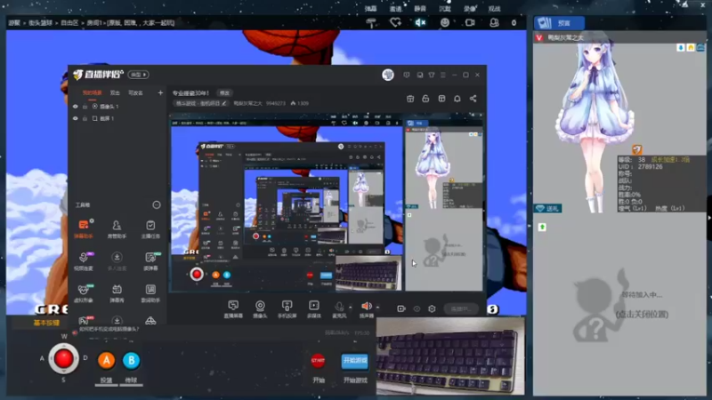The height and width of the screenshot is (400, 712).
Task: Open the orange danmaku assistant tool
Action: (x=84, y=228)
